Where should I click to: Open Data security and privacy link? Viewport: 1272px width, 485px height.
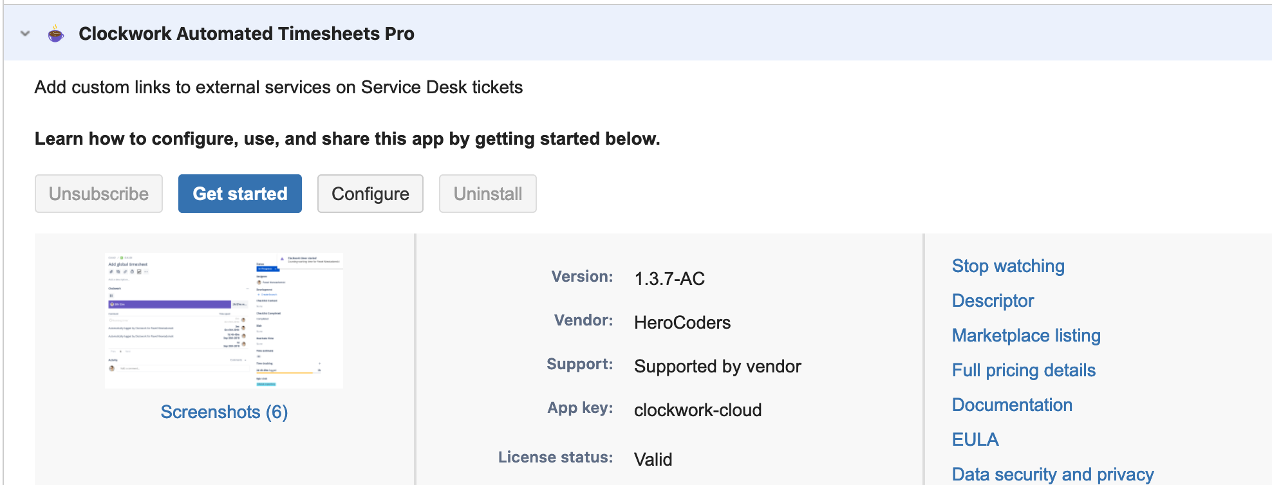(x=1052, y=475)
